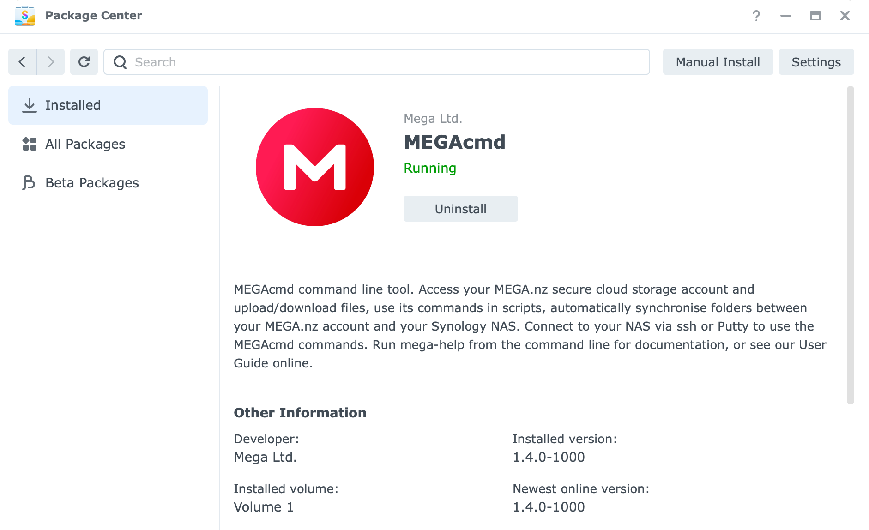This screenshot has height=530, width=869.
Task: Click the MEGAcmd description paragraph
Action: pyautogui.click(x=530, y=326)
